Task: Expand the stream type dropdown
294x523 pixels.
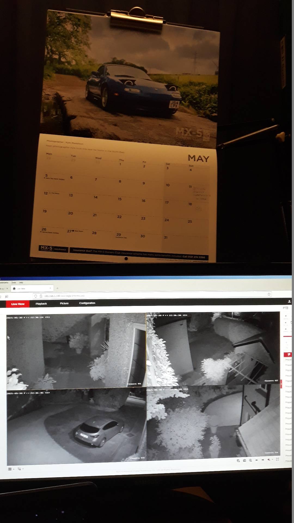Action: click(20, 469)
